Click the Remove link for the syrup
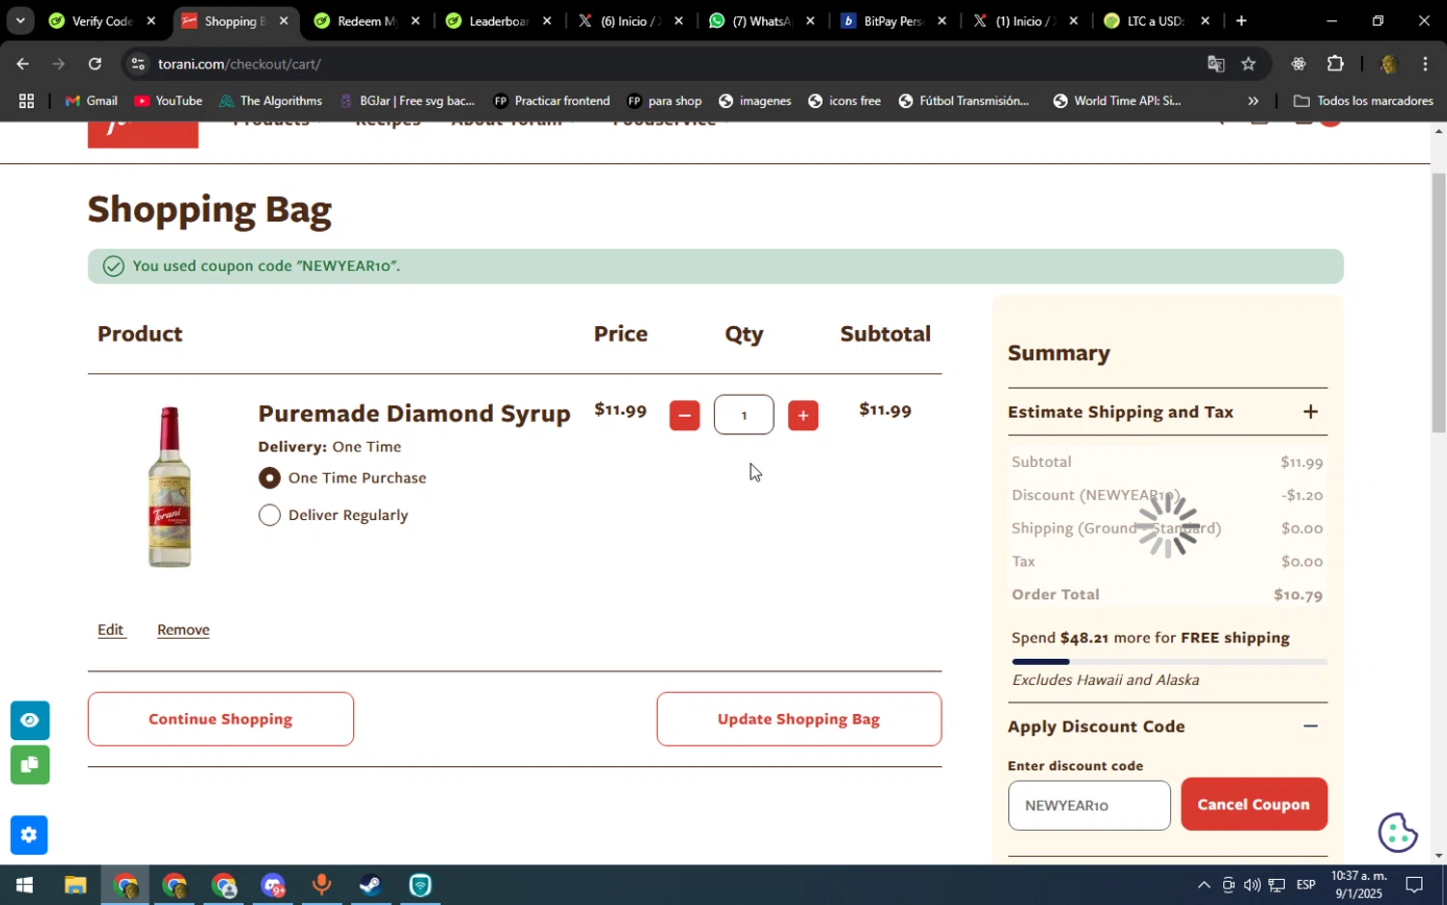Viewport: 1447px width, 905px height. click(183, 629)
